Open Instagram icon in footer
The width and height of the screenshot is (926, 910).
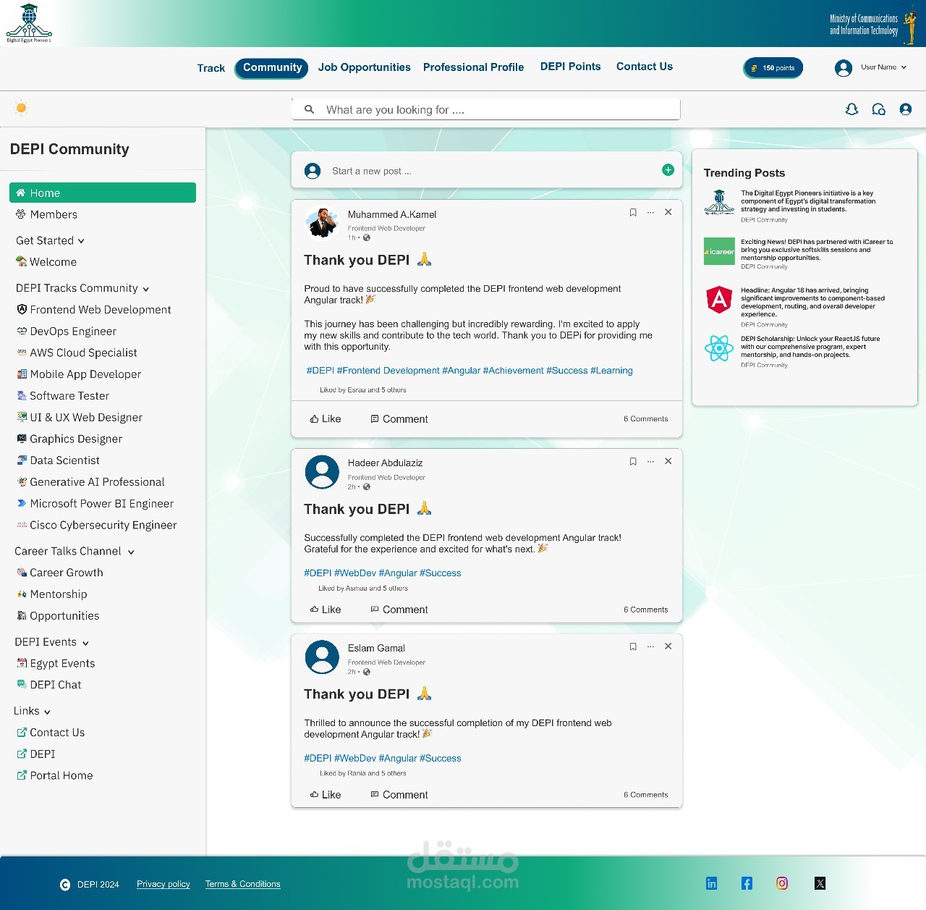pos(782,883)
